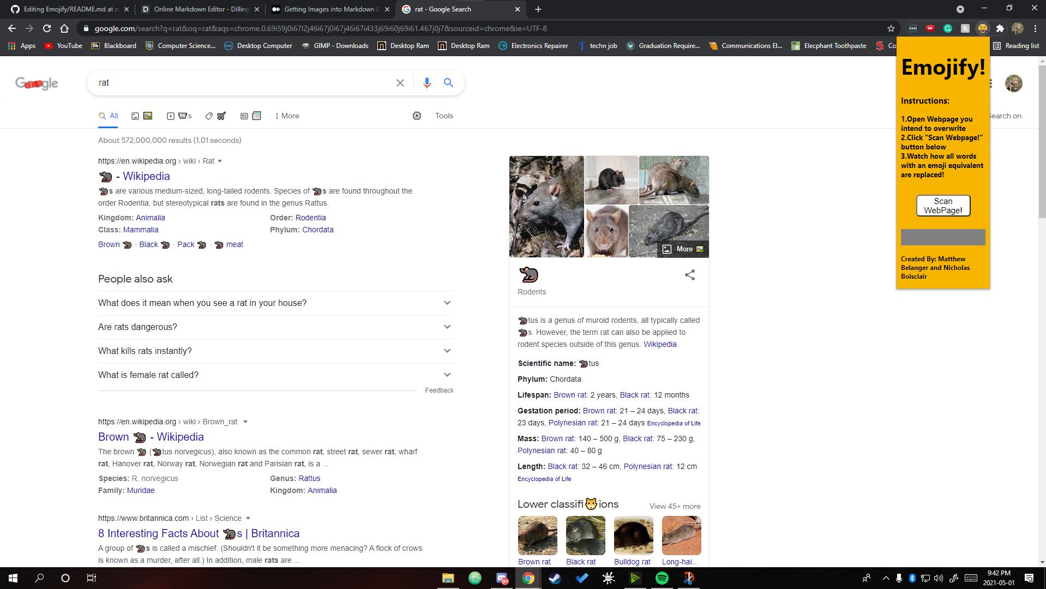1046x589 pixels.
Task: Open Search Tools
Action: [x=444, y=116]
